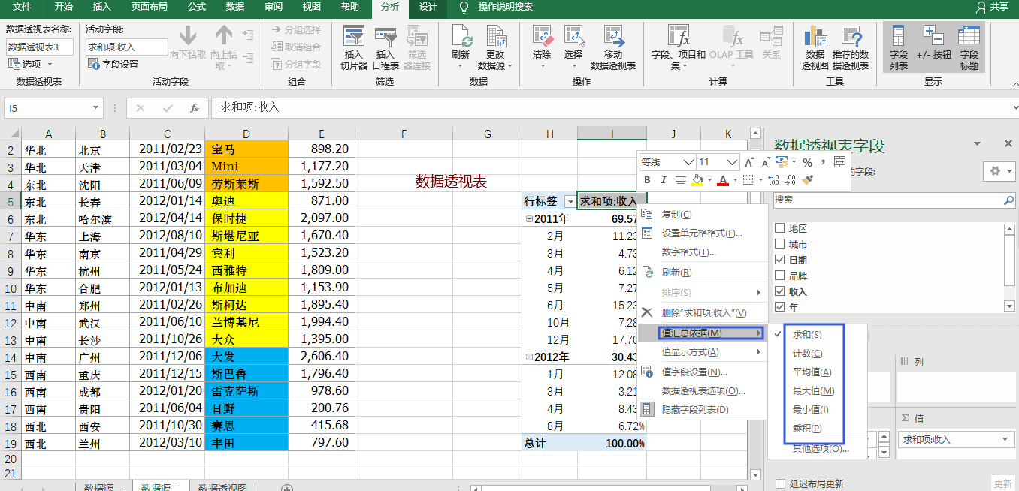This screenshot has height=491, width=1019.
Task: Toggle the 字段标题 (Field Headers) button
Action: pyautogui.click(x=969, y=47)
